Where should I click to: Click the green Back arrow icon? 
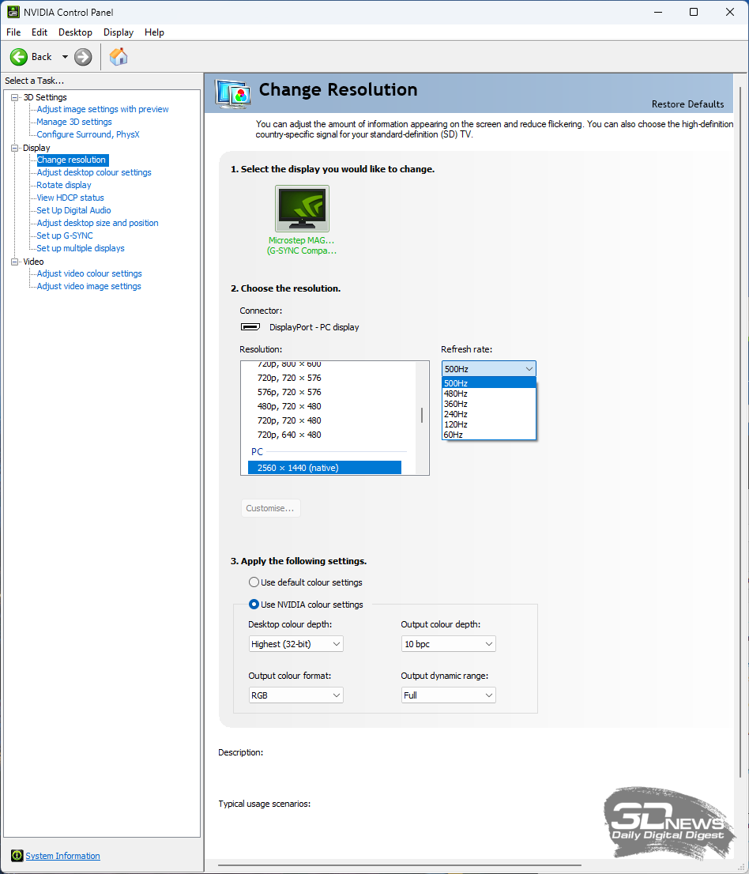[x=19, y=57]
